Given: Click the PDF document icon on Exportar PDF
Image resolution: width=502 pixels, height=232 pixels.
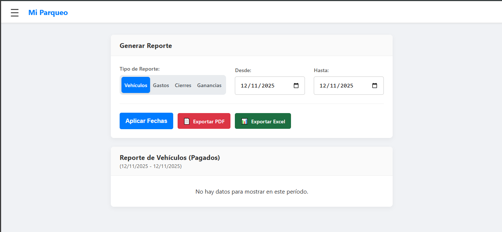Looking at the screenshot, I should click(x=187, y=121).
